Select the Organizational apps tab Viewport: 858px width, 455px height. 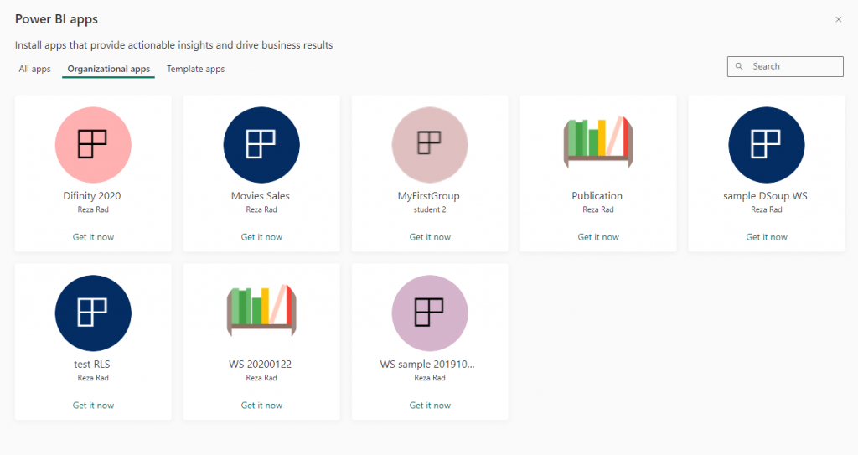(x=109, y=69)
